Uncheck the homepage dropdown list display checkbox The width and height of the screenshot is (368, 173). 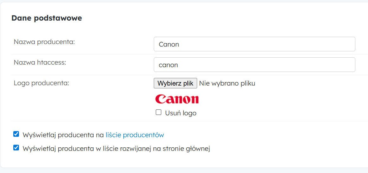click(x=16, y=148)
